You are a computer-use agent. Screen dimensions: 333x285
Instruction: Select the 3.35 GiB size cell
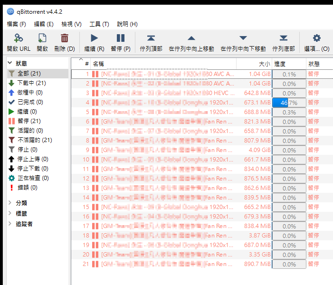(260, 255)
